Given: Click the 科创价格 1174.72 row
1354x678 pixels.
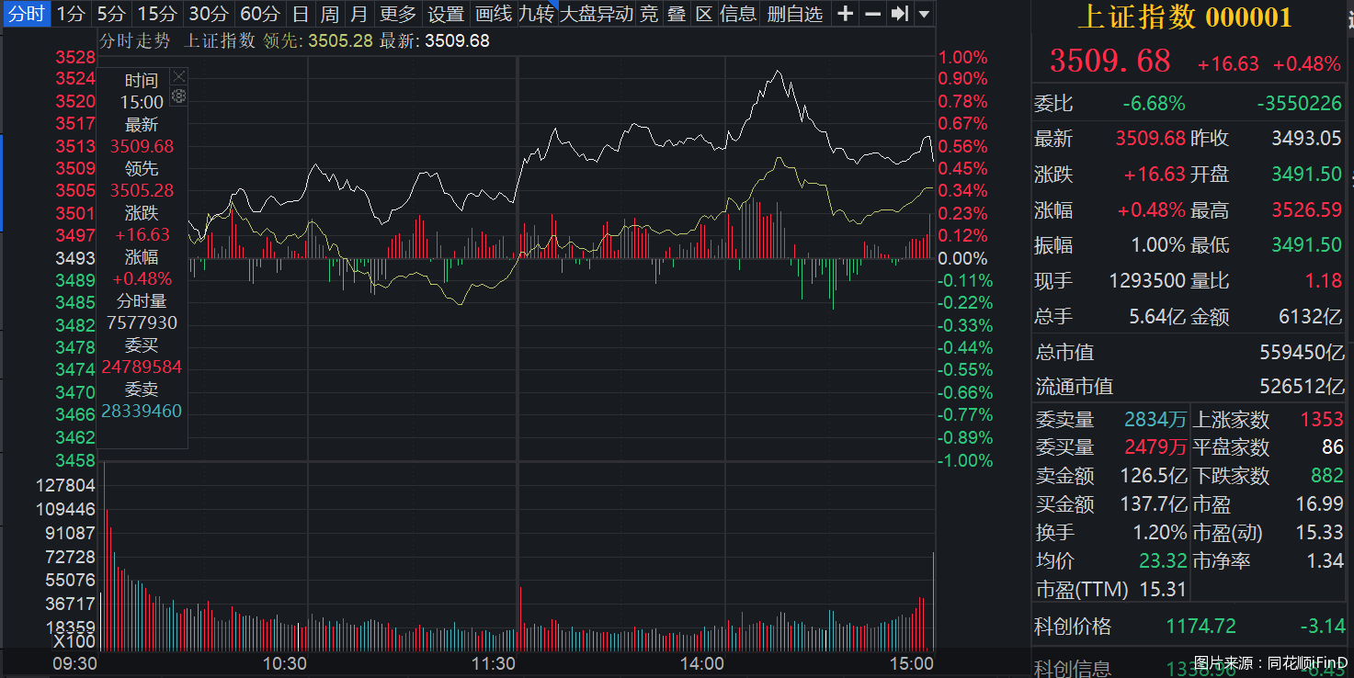Looking at the screenshot, I should (x=1190, y=627).
